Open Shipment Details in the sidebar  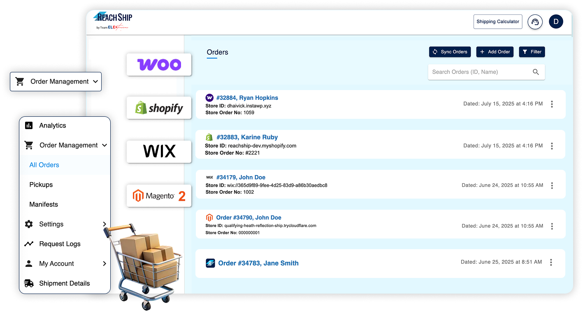[x=64, y=283]
